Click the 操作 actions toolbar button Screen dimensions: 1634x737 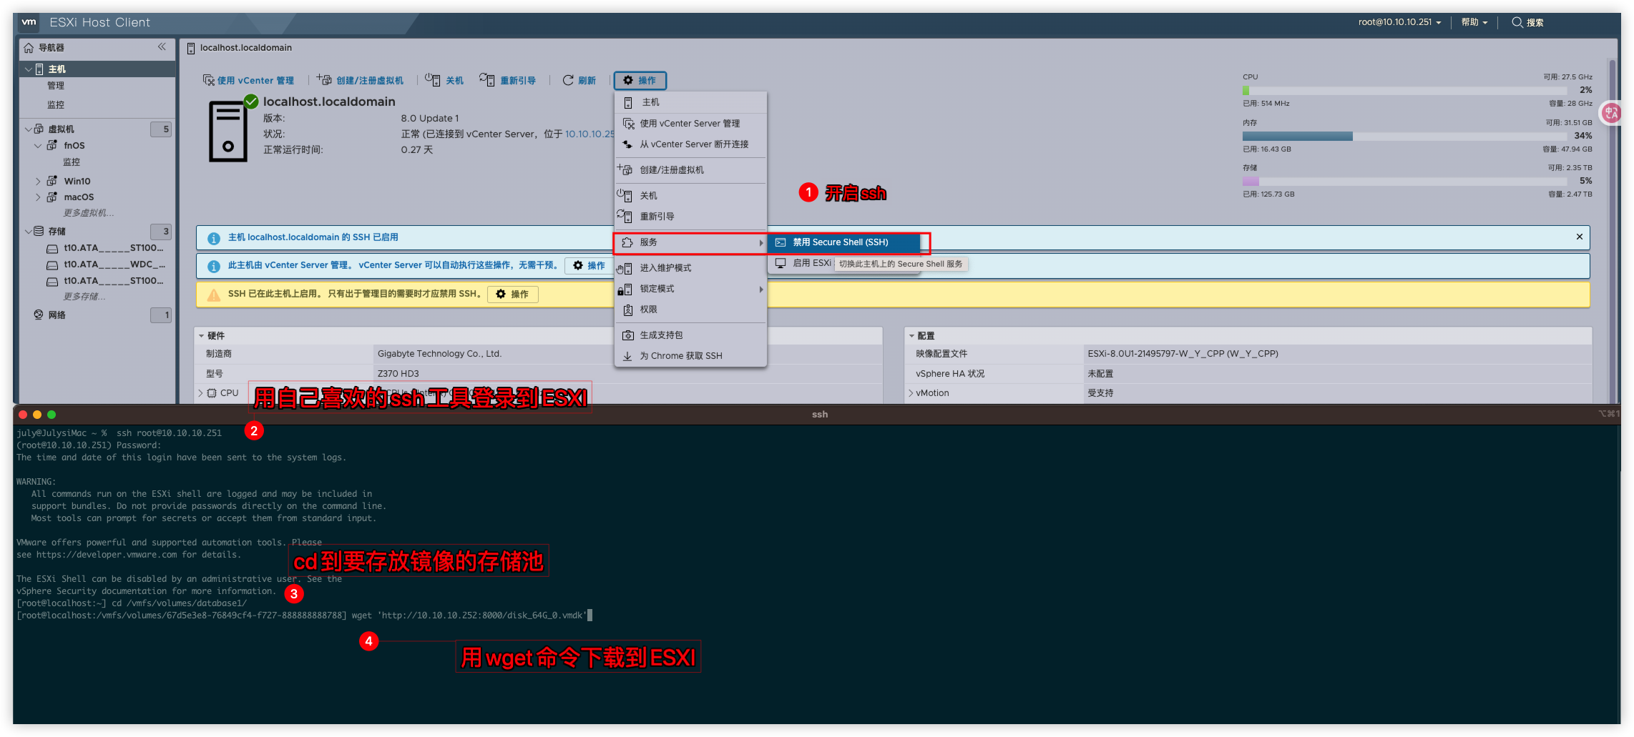point(640,80)
